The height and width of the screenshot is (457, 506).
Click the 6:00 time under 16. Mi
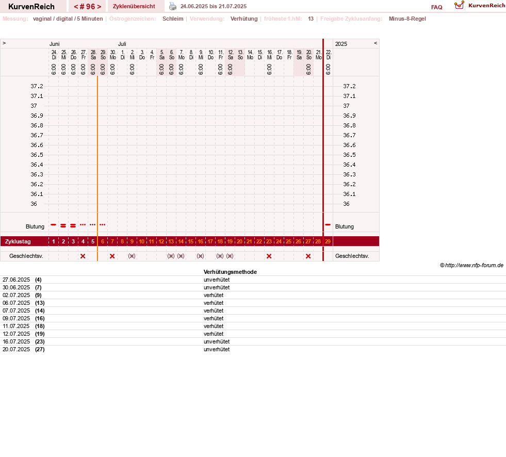[269, 70]
